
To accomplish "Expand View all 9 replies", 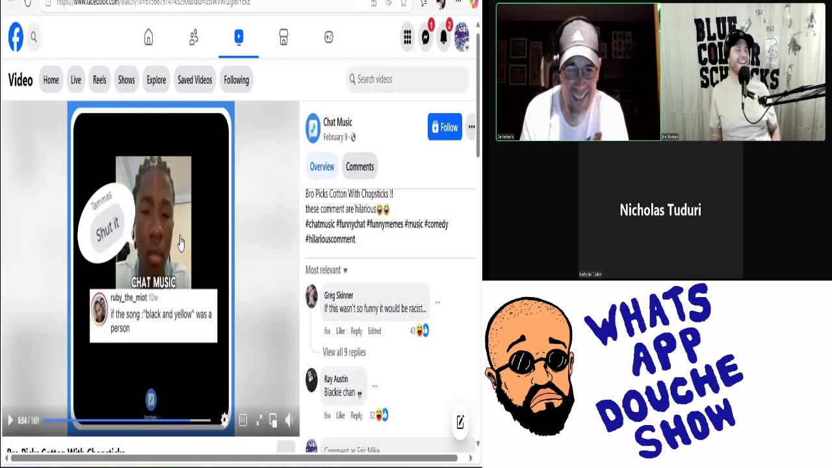I will coord(344,352).
